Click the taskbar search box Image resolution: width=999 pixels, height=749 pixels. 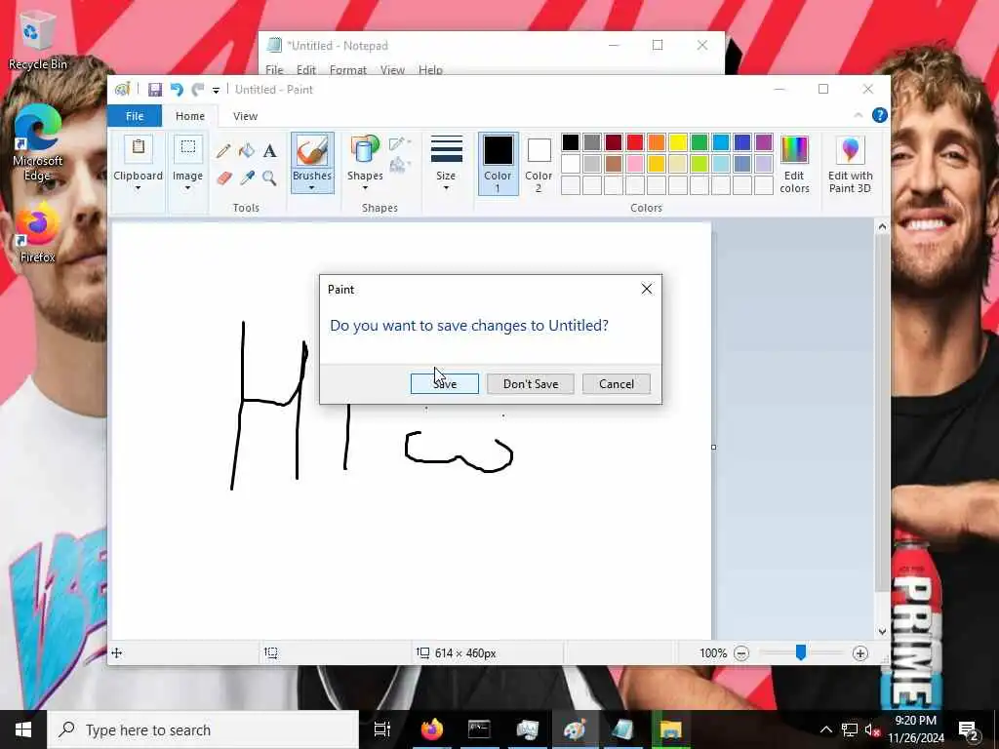(204, 729)
